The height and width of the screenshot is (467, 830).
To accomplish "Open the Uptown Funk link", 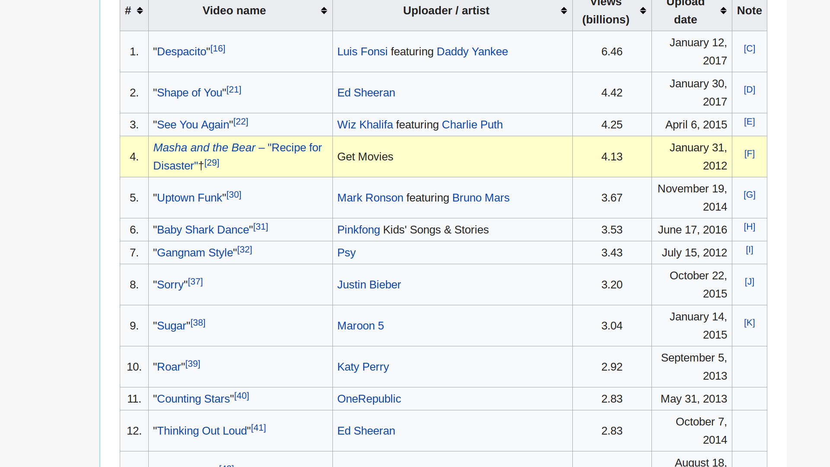I will point(190,198).
